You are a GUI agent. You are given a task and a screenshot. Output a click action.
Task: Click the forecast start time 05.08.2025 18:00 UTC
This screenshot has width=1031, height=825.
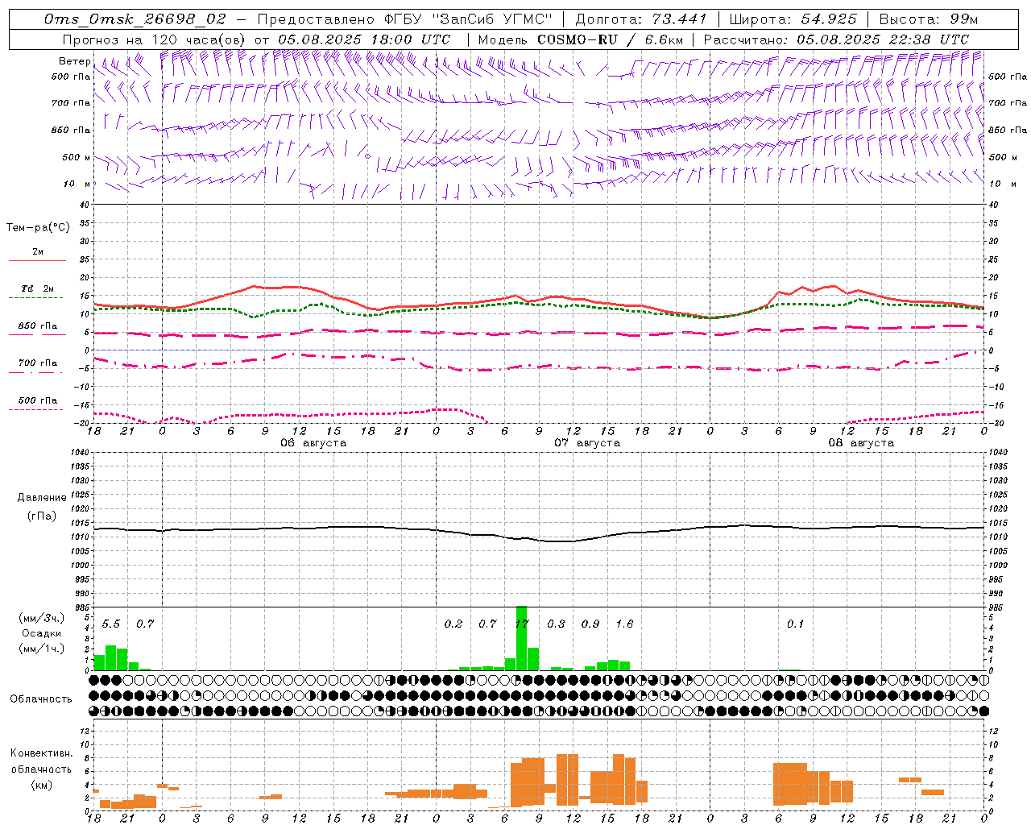coord(364,39)
